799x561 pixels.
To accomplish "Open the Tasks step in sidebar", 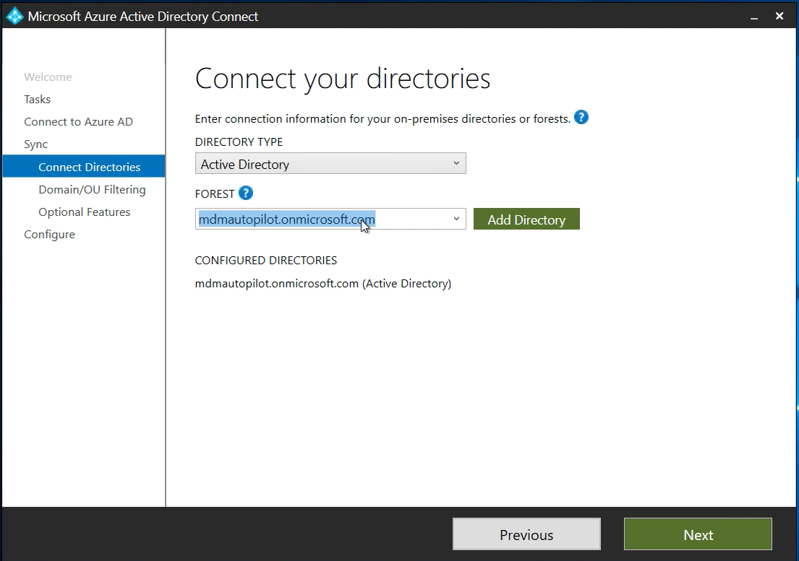I will (x=38, y=100).
